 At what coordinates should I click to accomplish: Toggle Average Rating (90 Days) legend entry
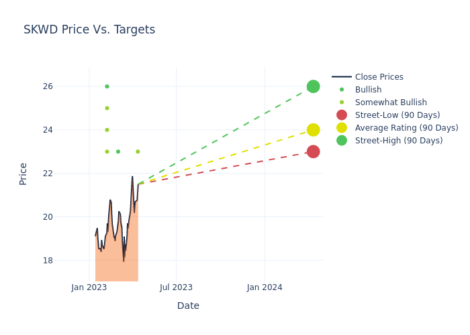pyautogui.click(x=406, y=128)
